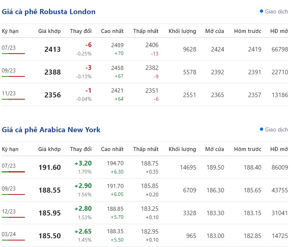Click the Robusta price 2413
Image resolution: width=291 pixels, height=247 pixels.
52,49
